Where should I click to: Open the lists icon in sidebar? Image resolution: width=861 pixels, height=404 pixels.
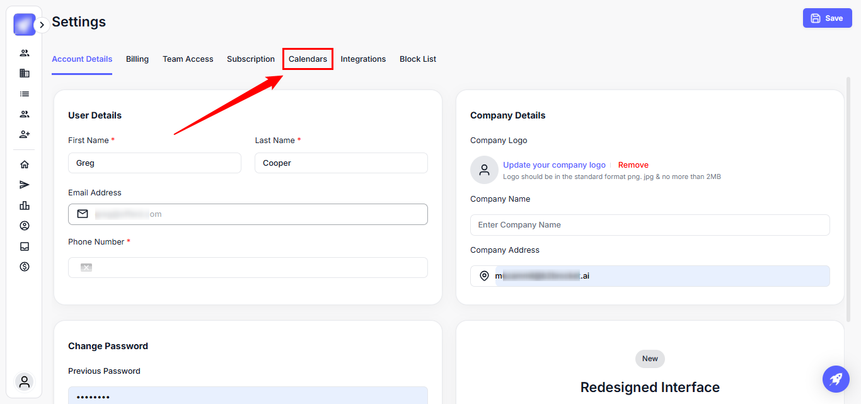tap(25, 94)
